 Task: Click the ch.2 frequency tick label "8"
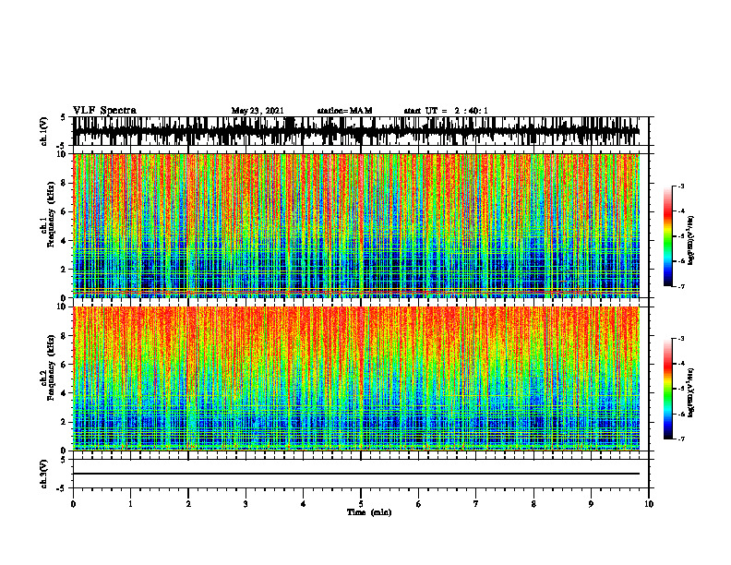(65, 336)
